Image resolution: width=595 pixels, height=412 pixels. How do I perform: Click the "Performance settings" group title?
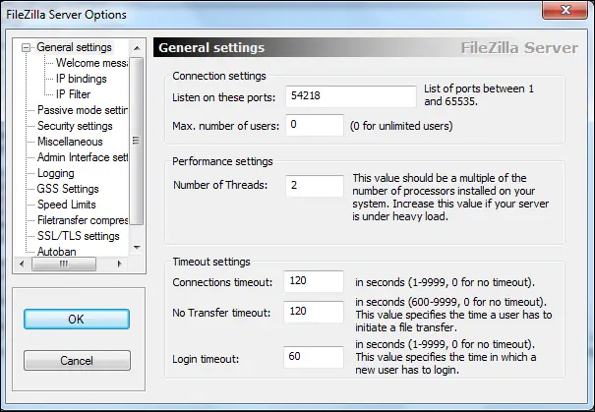(222, 161)
